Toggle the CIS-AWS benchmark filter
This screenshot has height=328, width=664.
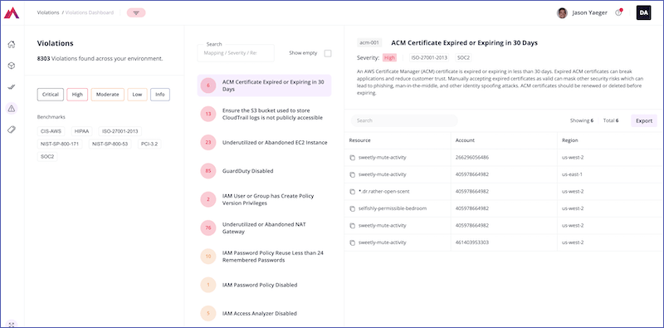pyautogui.click(x=51, y=131)
